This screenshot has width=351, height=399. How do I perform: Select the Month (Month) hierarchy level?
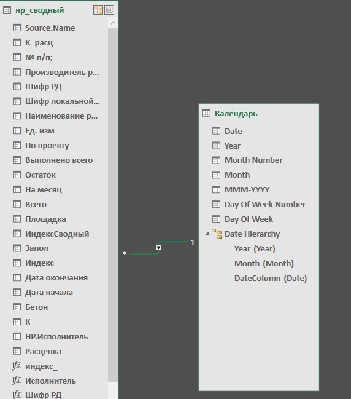pos(264,263)
